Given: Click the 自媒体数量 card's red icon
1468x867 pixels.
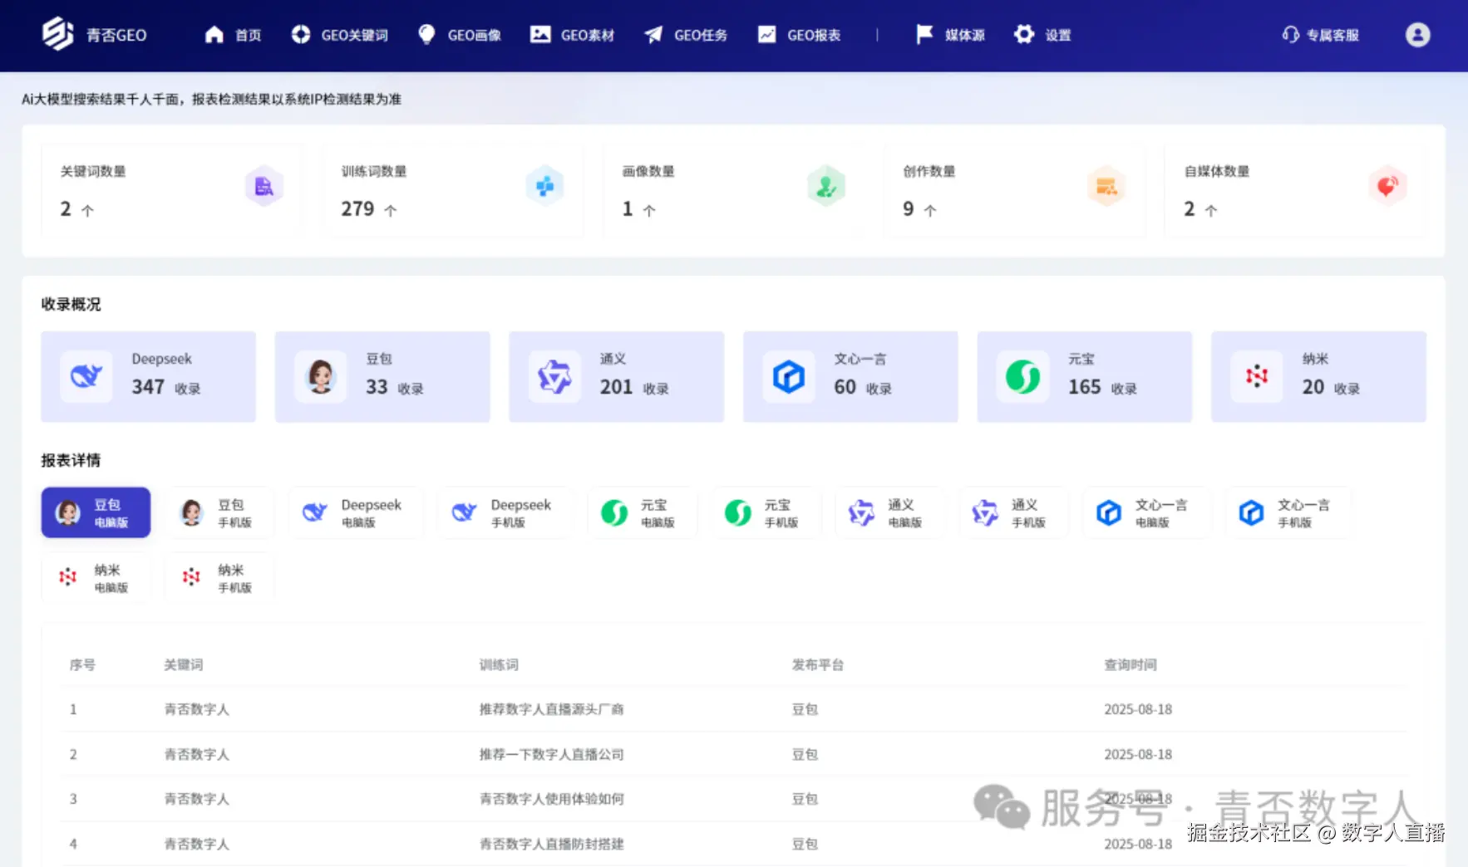Looking at the screenshot, I should coord(1387,186).
